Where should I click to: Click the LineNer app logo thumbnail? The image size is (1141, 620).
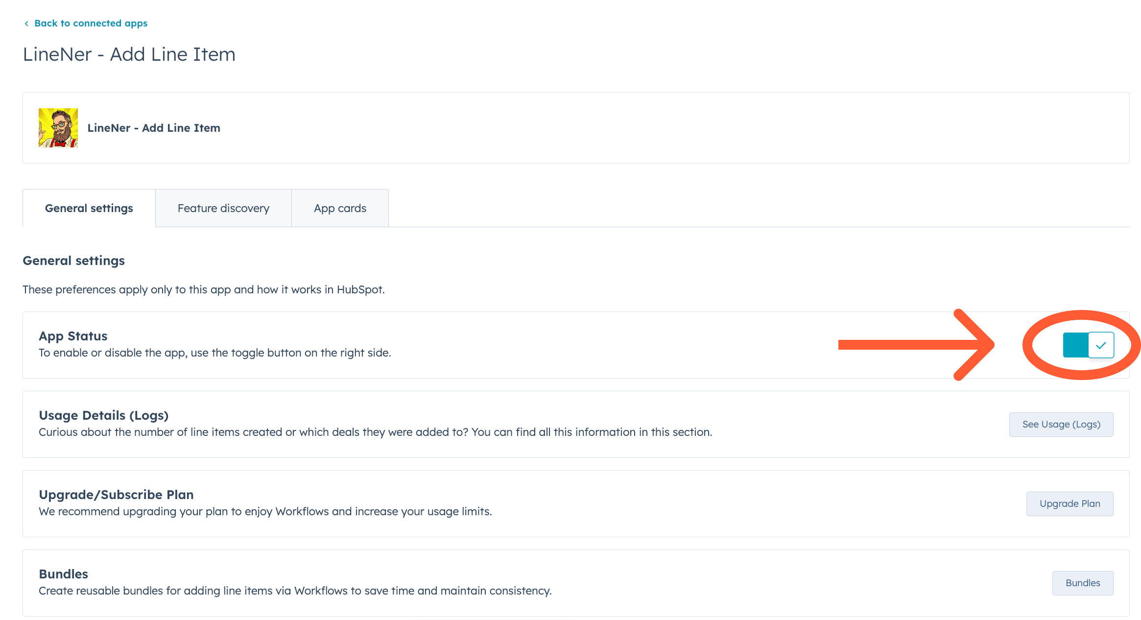(x=58, y=128)
